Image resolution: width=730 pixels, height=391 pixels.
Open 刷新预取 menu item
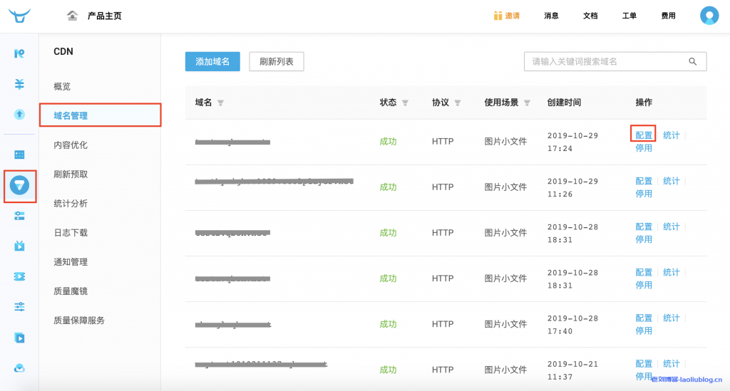pos(71,174)
